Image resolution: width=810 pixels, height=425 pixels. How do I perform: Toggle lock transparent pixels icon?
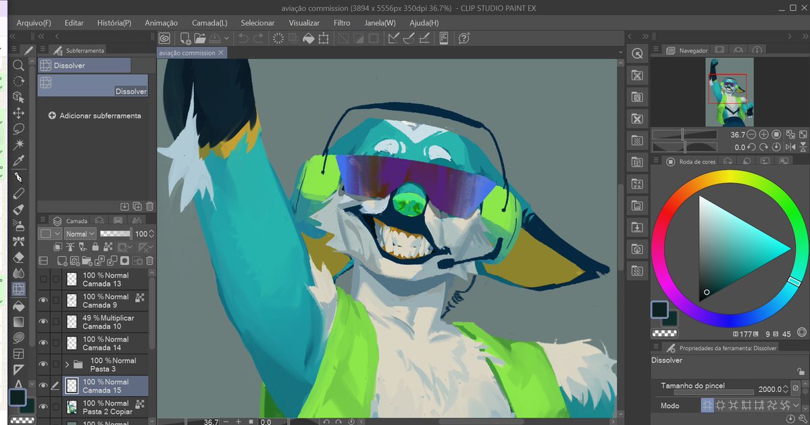click(108, 247)
